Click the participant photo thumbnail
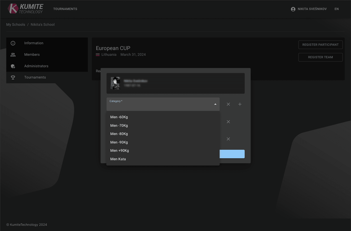This screenshot has width=351, height=231. tap(115, 83)
